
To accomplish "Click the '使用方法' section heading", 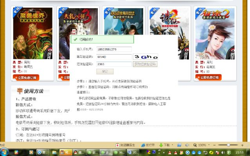I will (34, 91).
